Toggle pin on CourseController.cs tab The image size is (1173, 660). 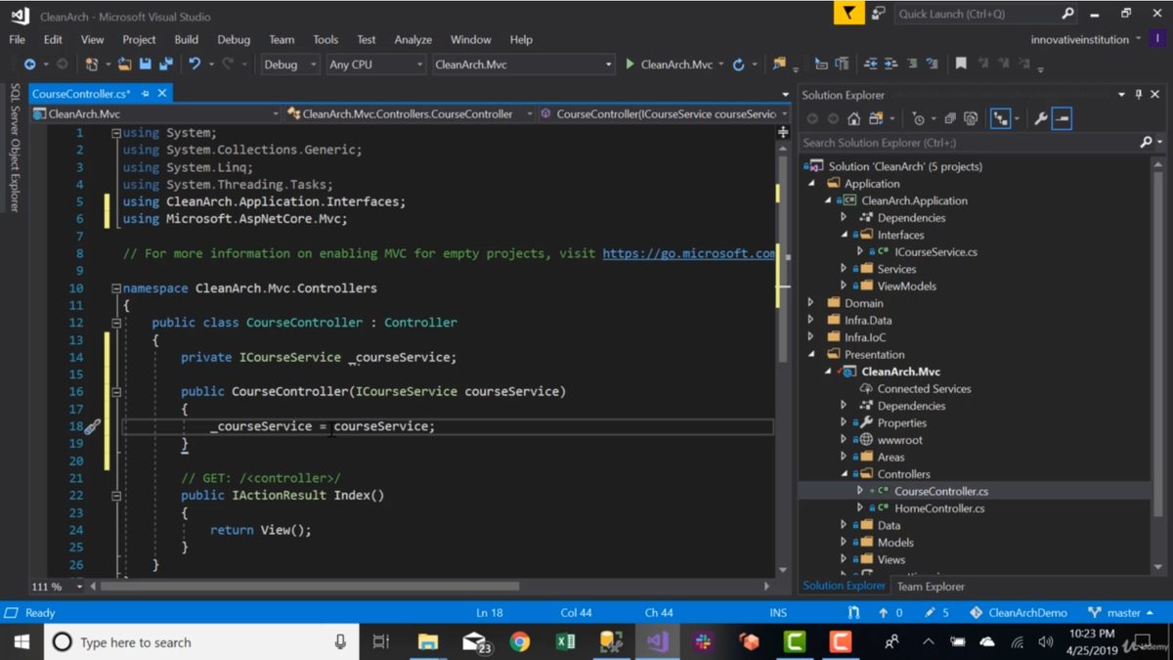tap(146, 94)
